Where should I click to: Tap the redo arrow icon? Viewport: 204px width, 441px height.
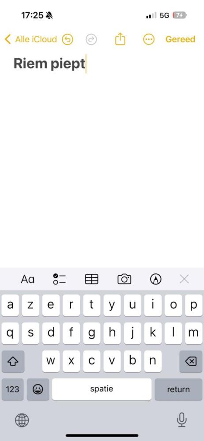tap(91, 40)
